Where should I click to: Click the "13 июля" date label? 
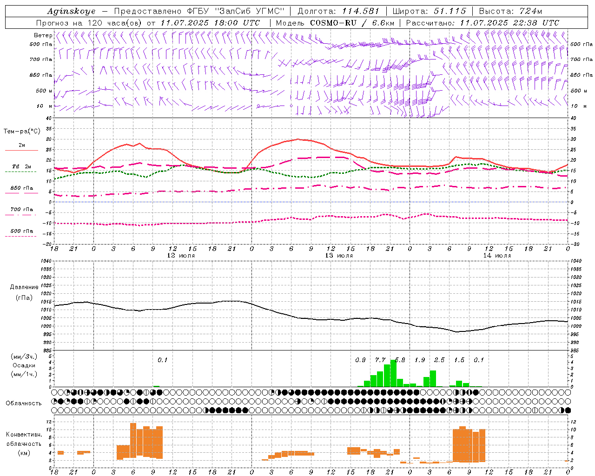click(339, 256)
